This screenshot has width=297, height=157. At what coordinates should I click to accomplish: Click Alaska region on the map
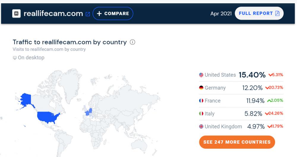tap(26, 100)
